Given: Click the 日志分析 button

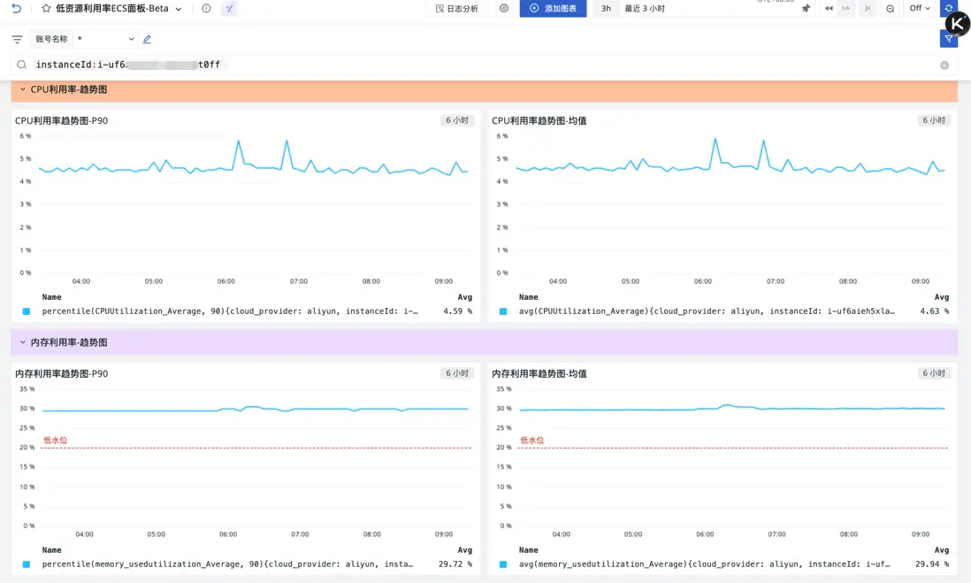Looking at the screenshot, I should [x=457, y=9].
